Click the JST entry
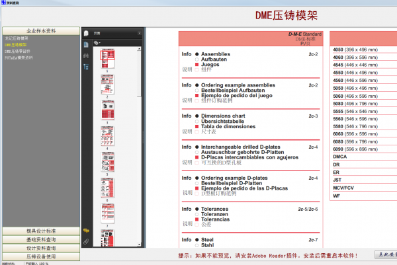The image size is (397, 265). click(337, 180)
